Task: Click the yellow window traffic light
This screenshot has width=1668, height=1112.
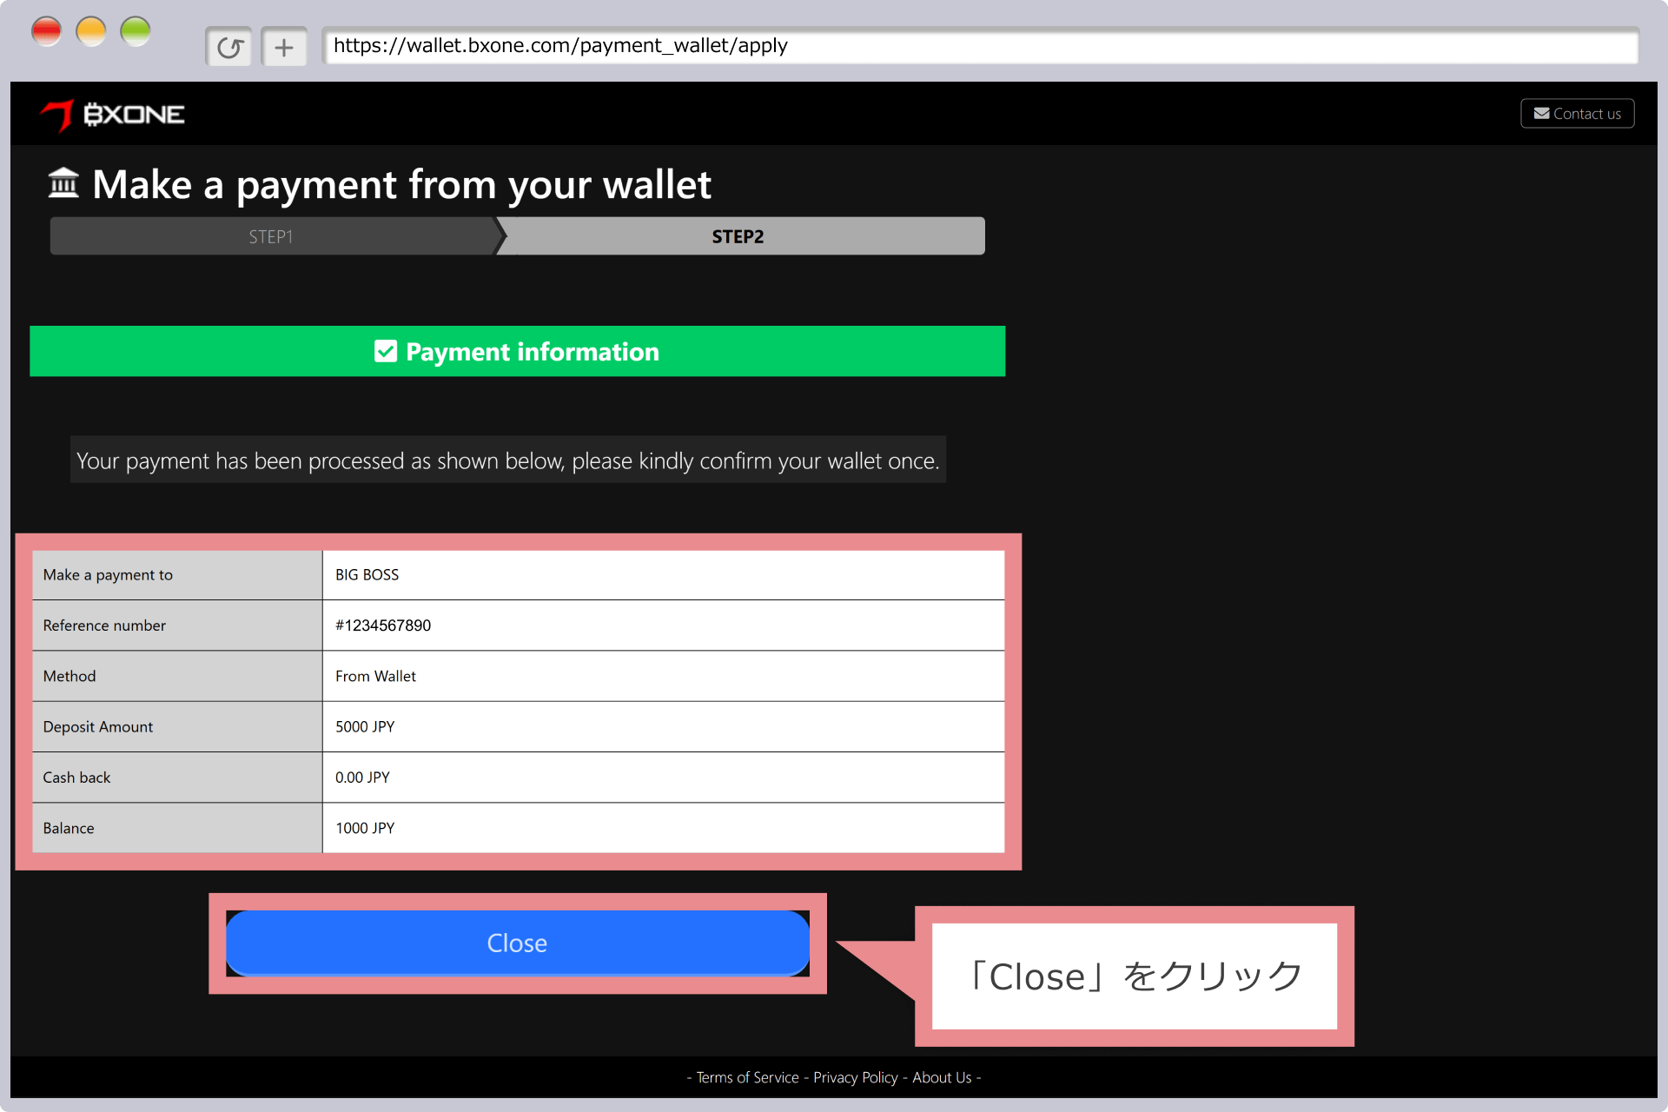Action: 91,32
